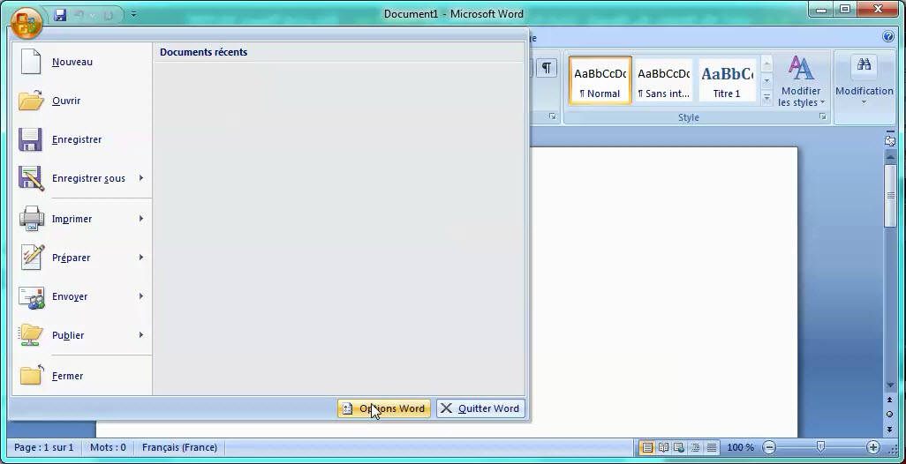Select Enregistrer in the Office menu
906x464 pixels.
tap(81, 139)
